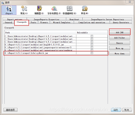
Task: Switch to the Export options tab
Action: tap(15, 19)
